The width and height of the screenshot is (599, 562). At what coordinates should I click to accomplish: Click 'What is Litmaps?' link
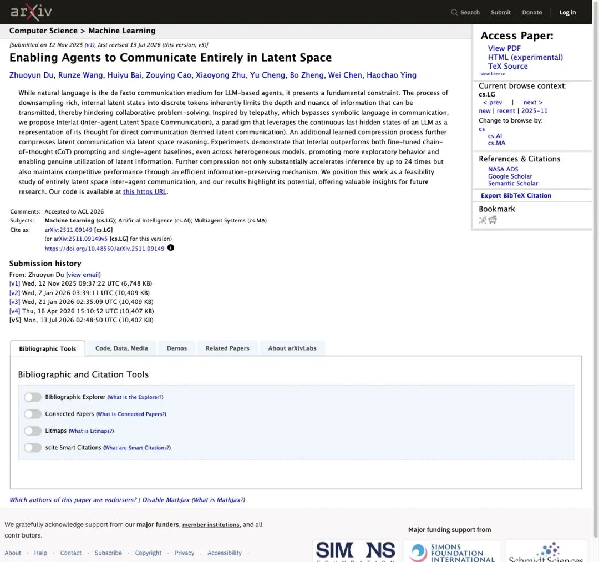tap(92, 431)
